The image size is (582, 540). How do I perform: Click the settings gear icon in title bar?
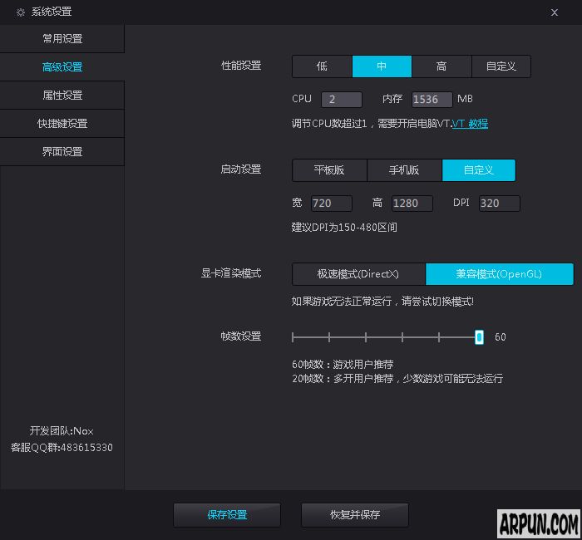[x=21, y=12]
